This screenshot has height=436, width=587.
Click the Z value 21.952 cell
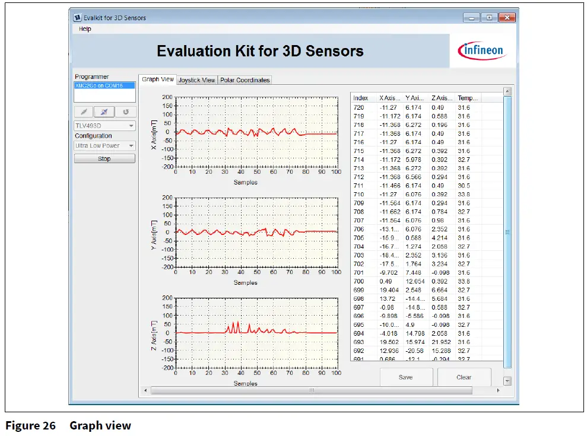[442, 342]
